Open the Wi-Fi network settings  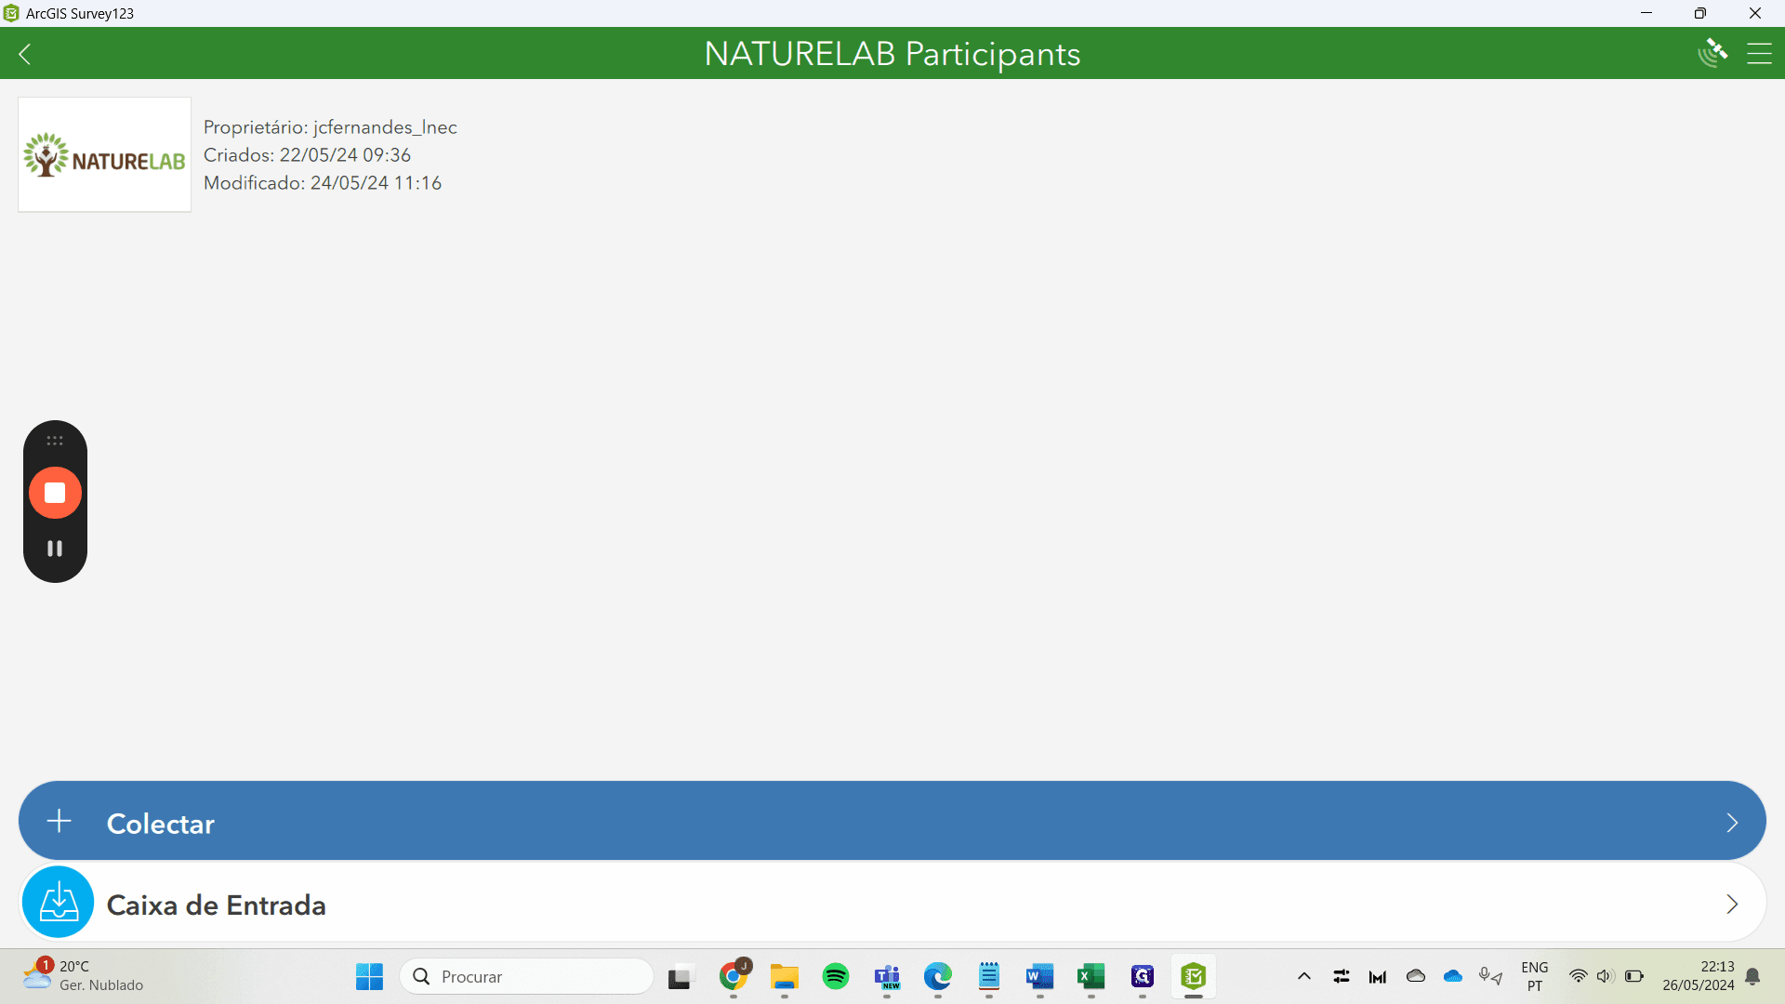click(x=1578, y=976)
